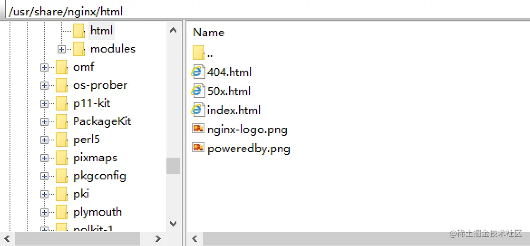This screenshot has height=246, width=530.
Task: Click the modules folder icon
Action: click(x=79, y=49)
